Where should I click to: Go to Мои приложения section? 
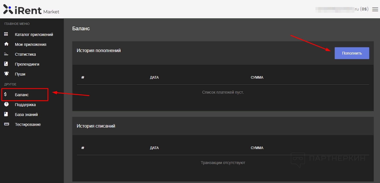coord(31,44)
